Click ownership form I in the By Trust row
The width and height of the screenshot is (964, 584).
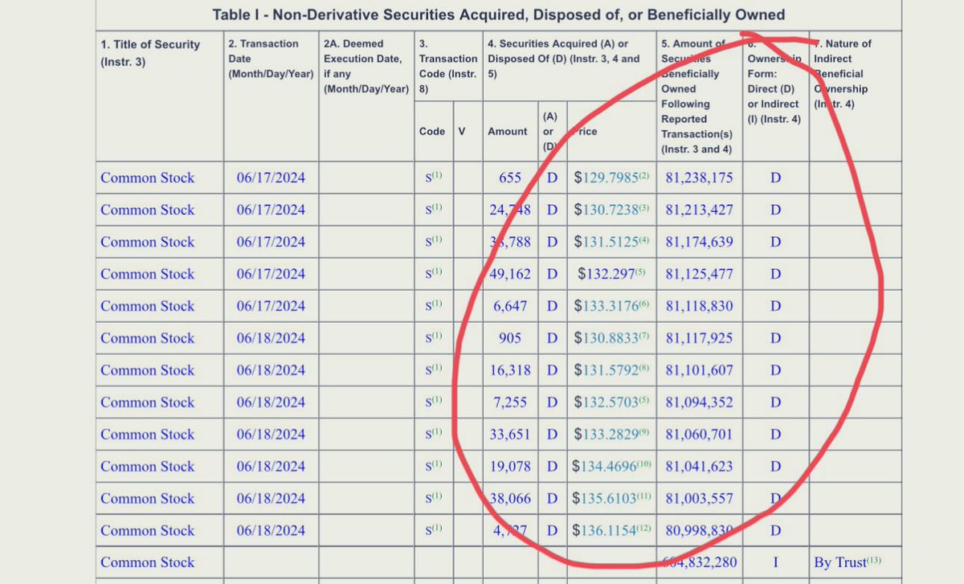coord(775,563)
